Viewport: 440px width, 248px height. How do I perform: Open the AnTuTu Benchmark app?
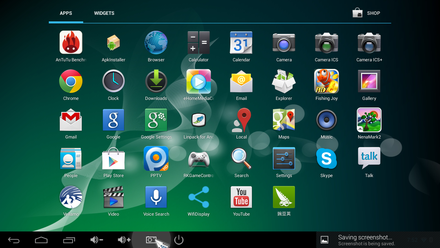71,43
